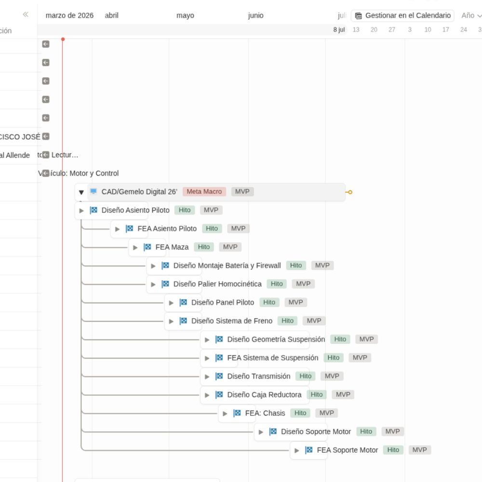Click MVP tag on Diseño Sistema de Freno
The image size is (482, 482).
tap(314, 321)
